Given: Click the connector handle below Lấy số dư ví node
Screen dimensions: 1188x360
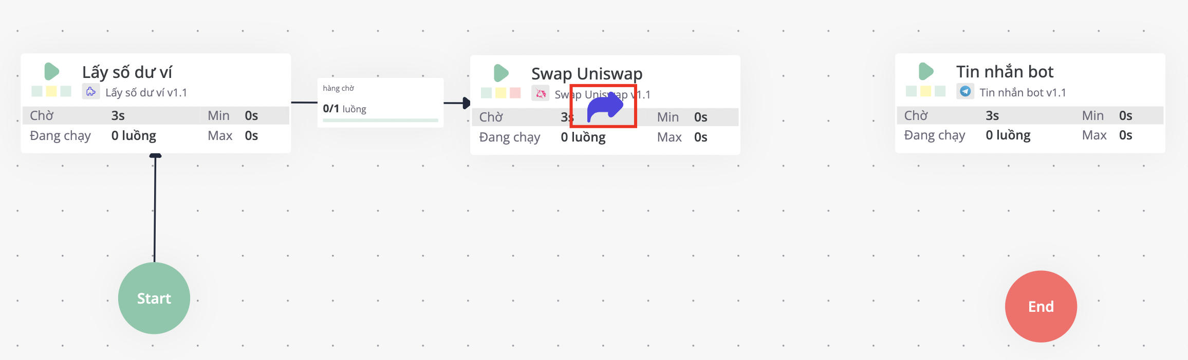Looking at the screenshot, I should [x=155, y=155].
